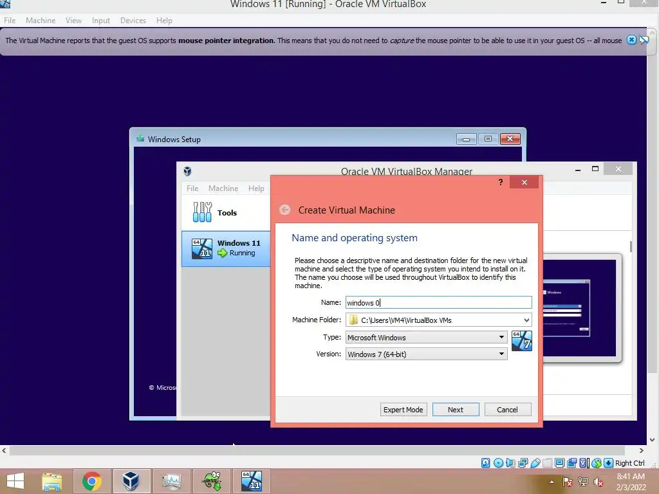Click the recording status icon
Screen dimensions: 659x494
[571, 463]
